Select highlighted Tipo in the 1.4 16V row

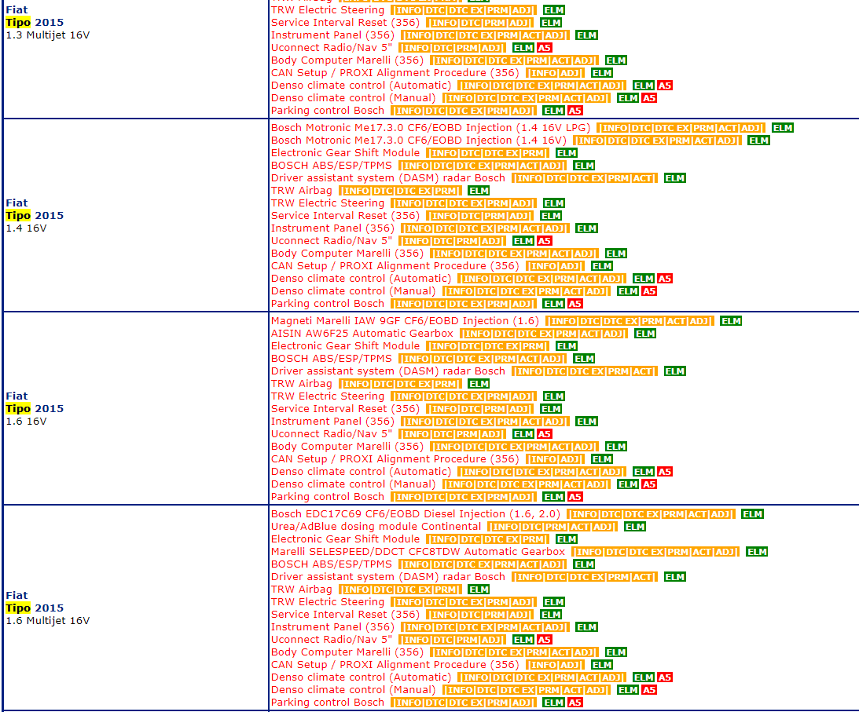18,216
